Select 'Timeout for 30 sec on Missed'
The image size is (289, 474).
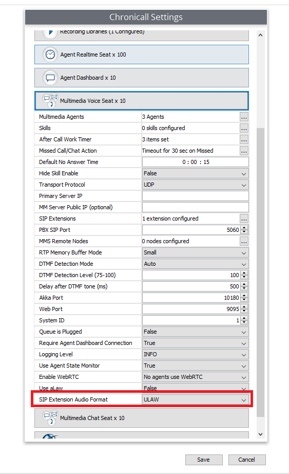tap(178, 151)
